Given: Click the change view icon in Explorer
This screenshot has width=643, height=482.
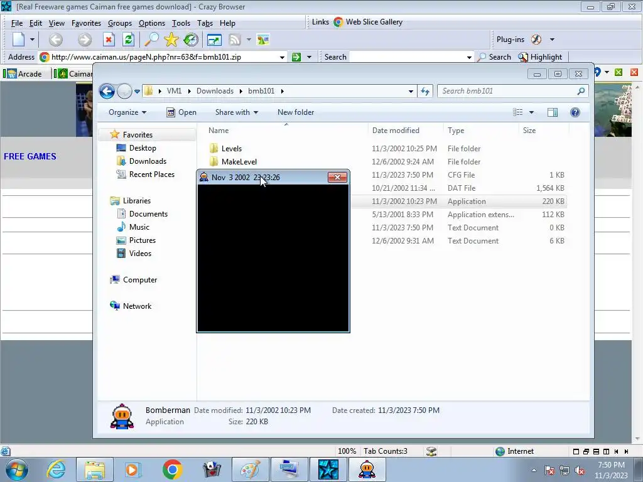Looking at the screenshot, I should click(x=518, y=112).
